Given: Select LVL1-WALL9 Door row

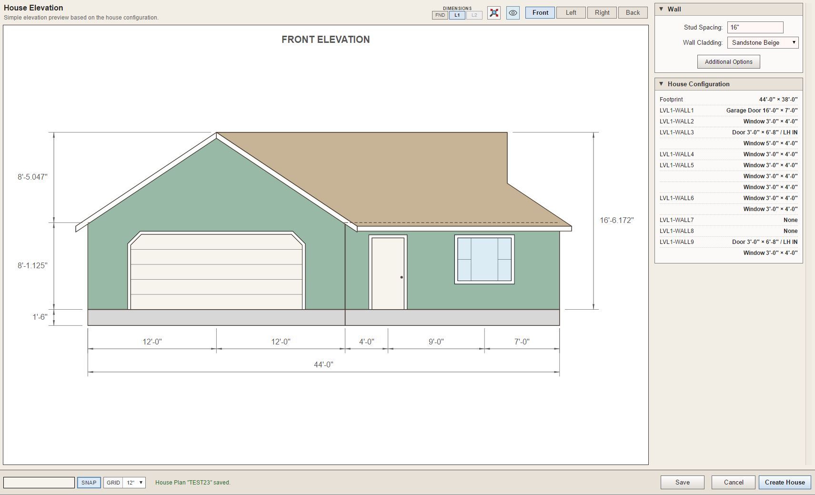Looking at the screenshot, I should 728,242.
